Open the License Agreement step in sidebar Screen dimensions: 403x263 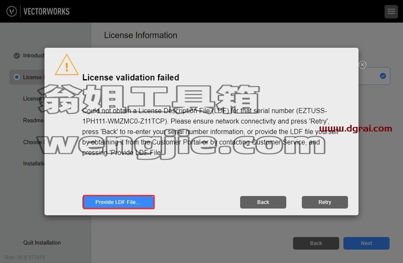click(x=34, y=99)
